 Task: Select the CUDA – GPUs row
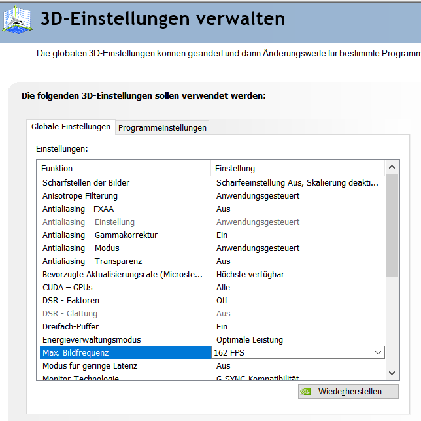(x=212, y=287)
